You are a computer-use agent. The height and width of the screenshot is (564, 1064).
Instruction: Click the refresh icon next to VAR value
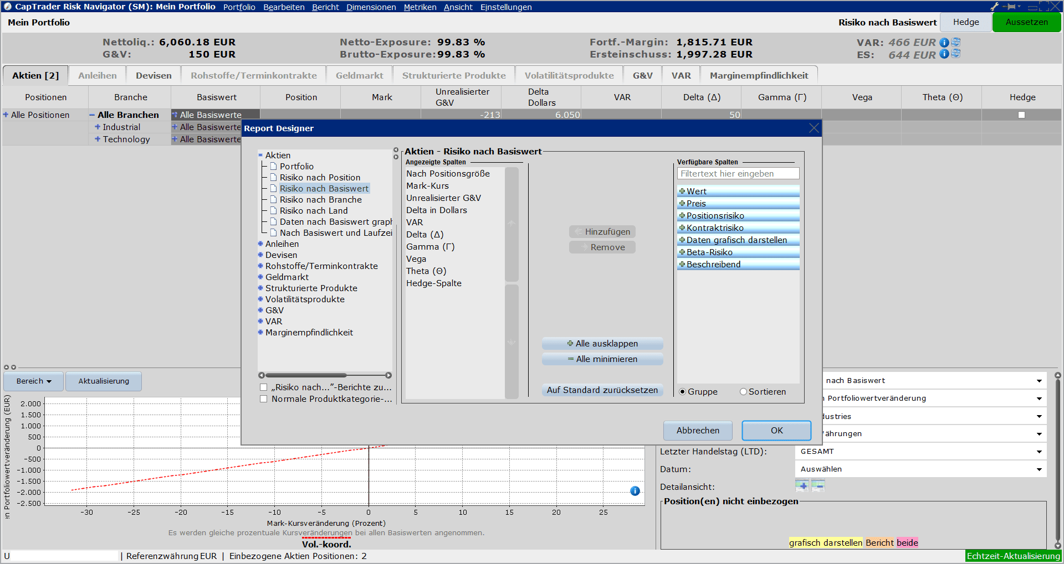pos(956,42)
